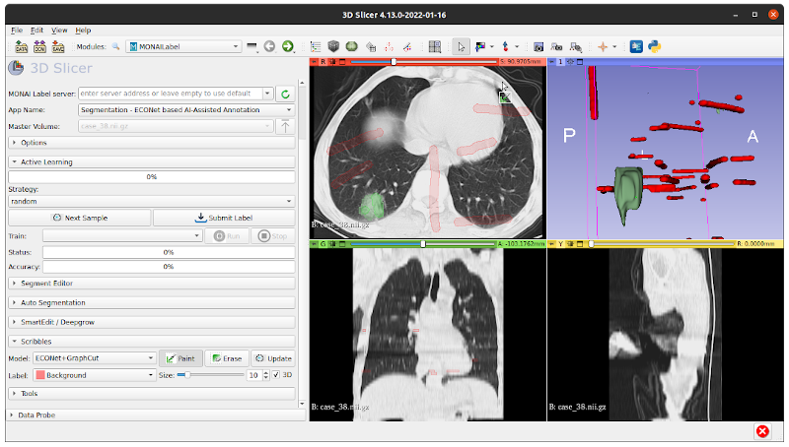Toggle the Paint scribbles tool
This screenshot has width=789, height=447.
[x=180, y=358]
